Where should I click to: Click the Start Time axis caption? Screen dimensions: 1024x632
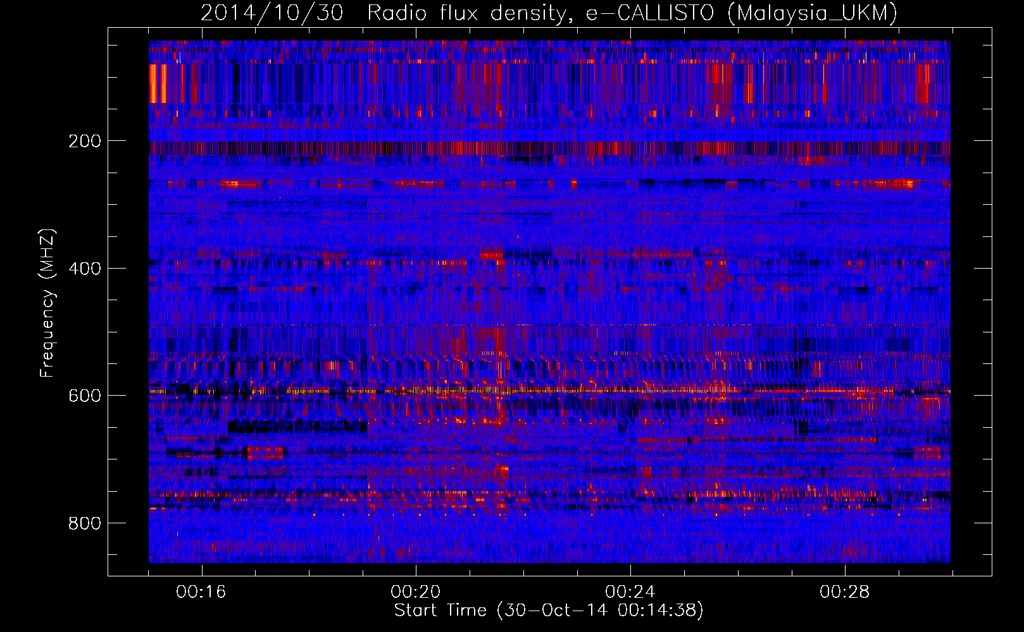pyautogui.click(x=549, y=611)
